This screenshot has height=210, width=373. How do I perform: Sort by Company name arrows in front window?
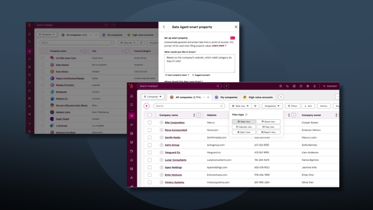[x=194, y=115]
